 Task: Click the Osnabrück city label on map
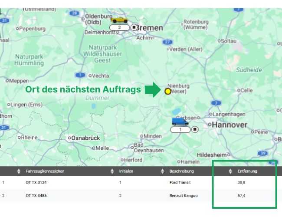[85, 138]
